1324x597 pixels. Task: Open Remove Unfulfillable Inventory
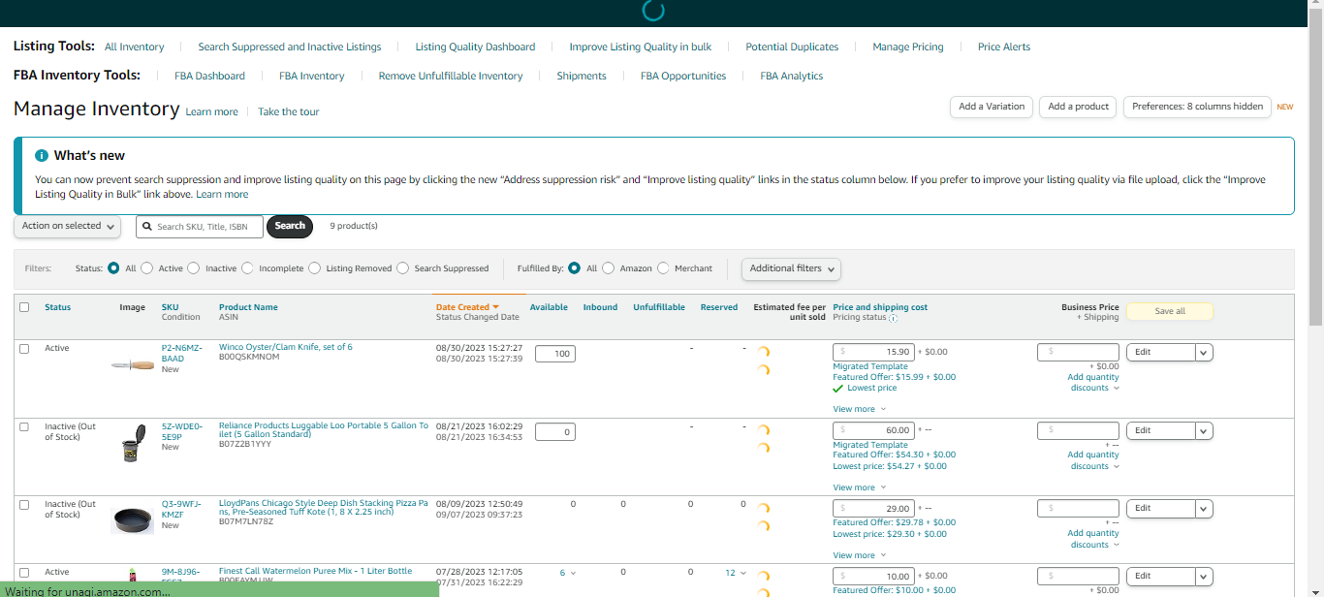[451, 76]
